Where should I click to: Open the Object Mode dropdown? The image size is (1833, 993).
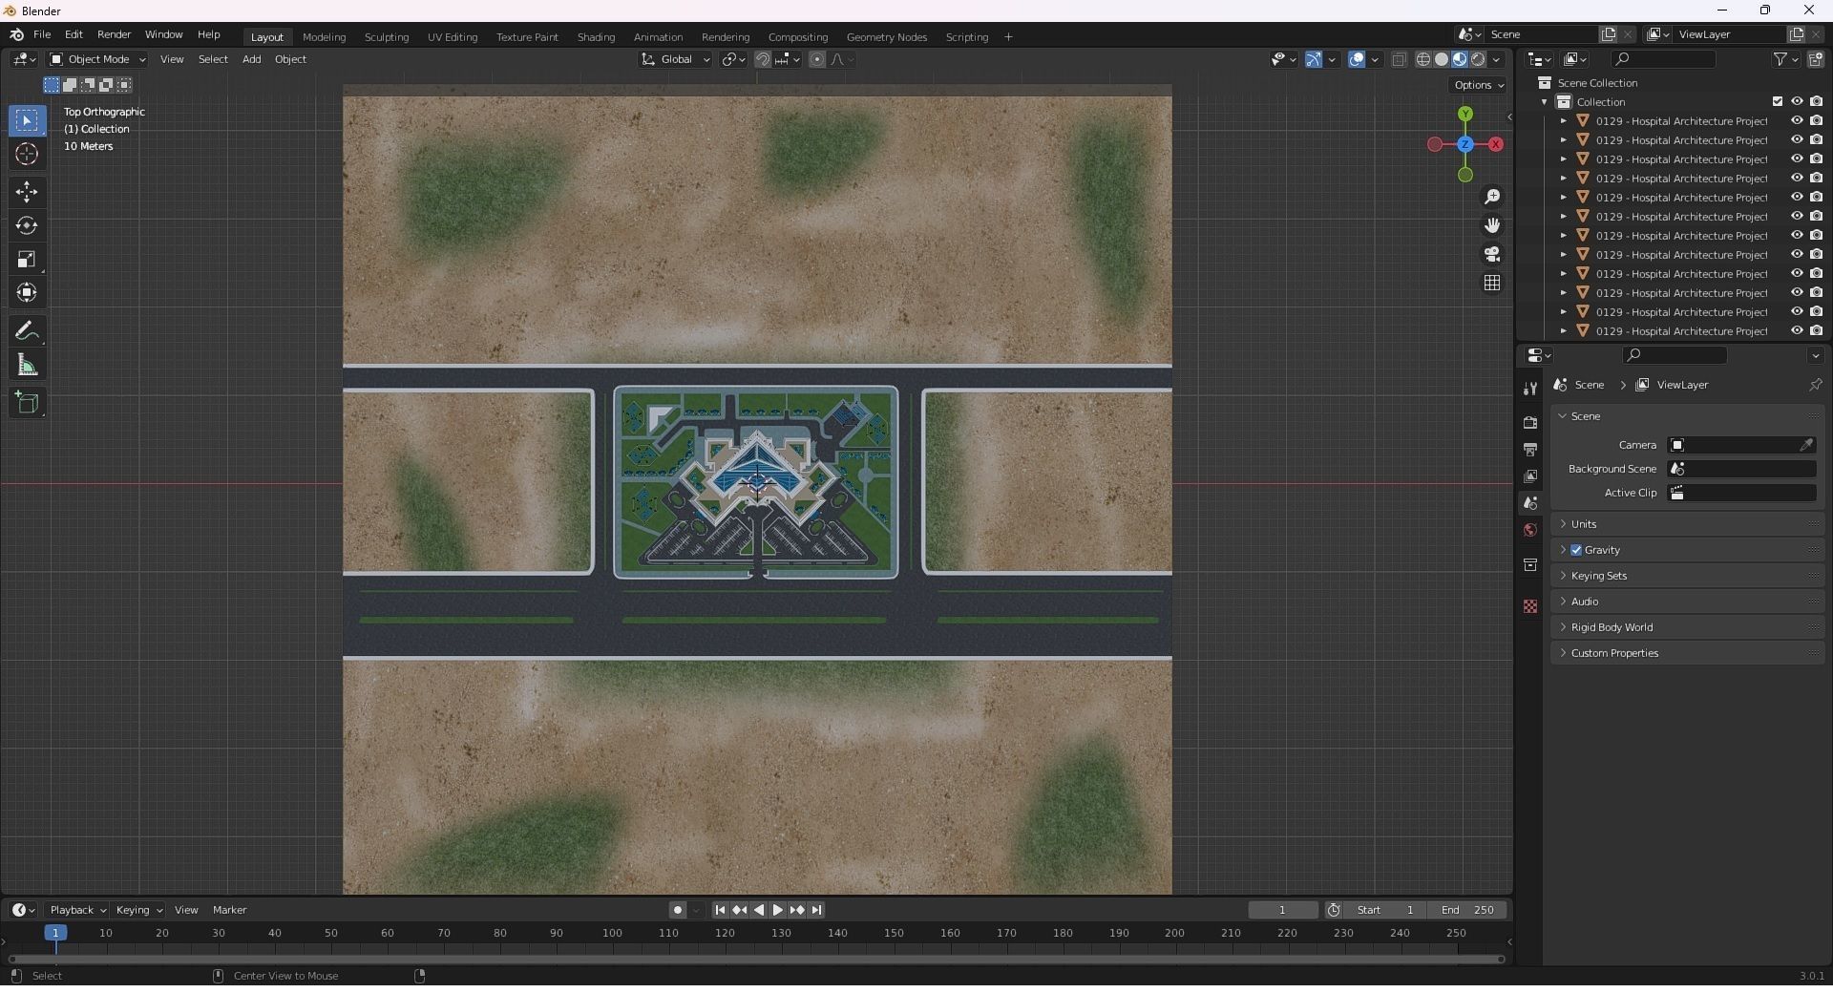click(97, 59)
